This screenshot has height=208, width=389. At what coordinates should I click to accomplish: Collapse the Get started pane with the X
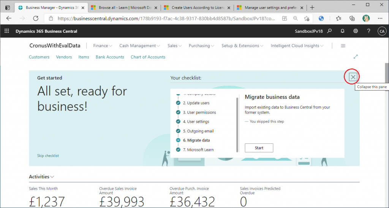tap(353, 77)
